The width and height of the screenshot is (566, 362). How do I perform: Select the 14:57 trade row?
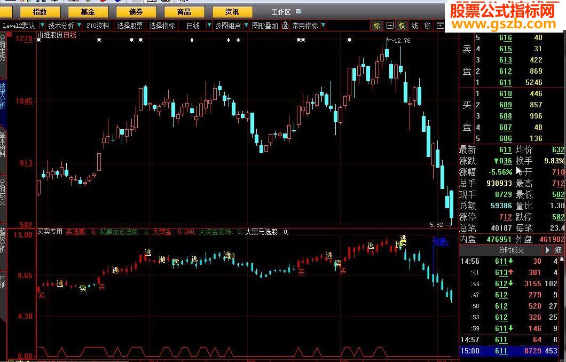(x=509, y=340)
